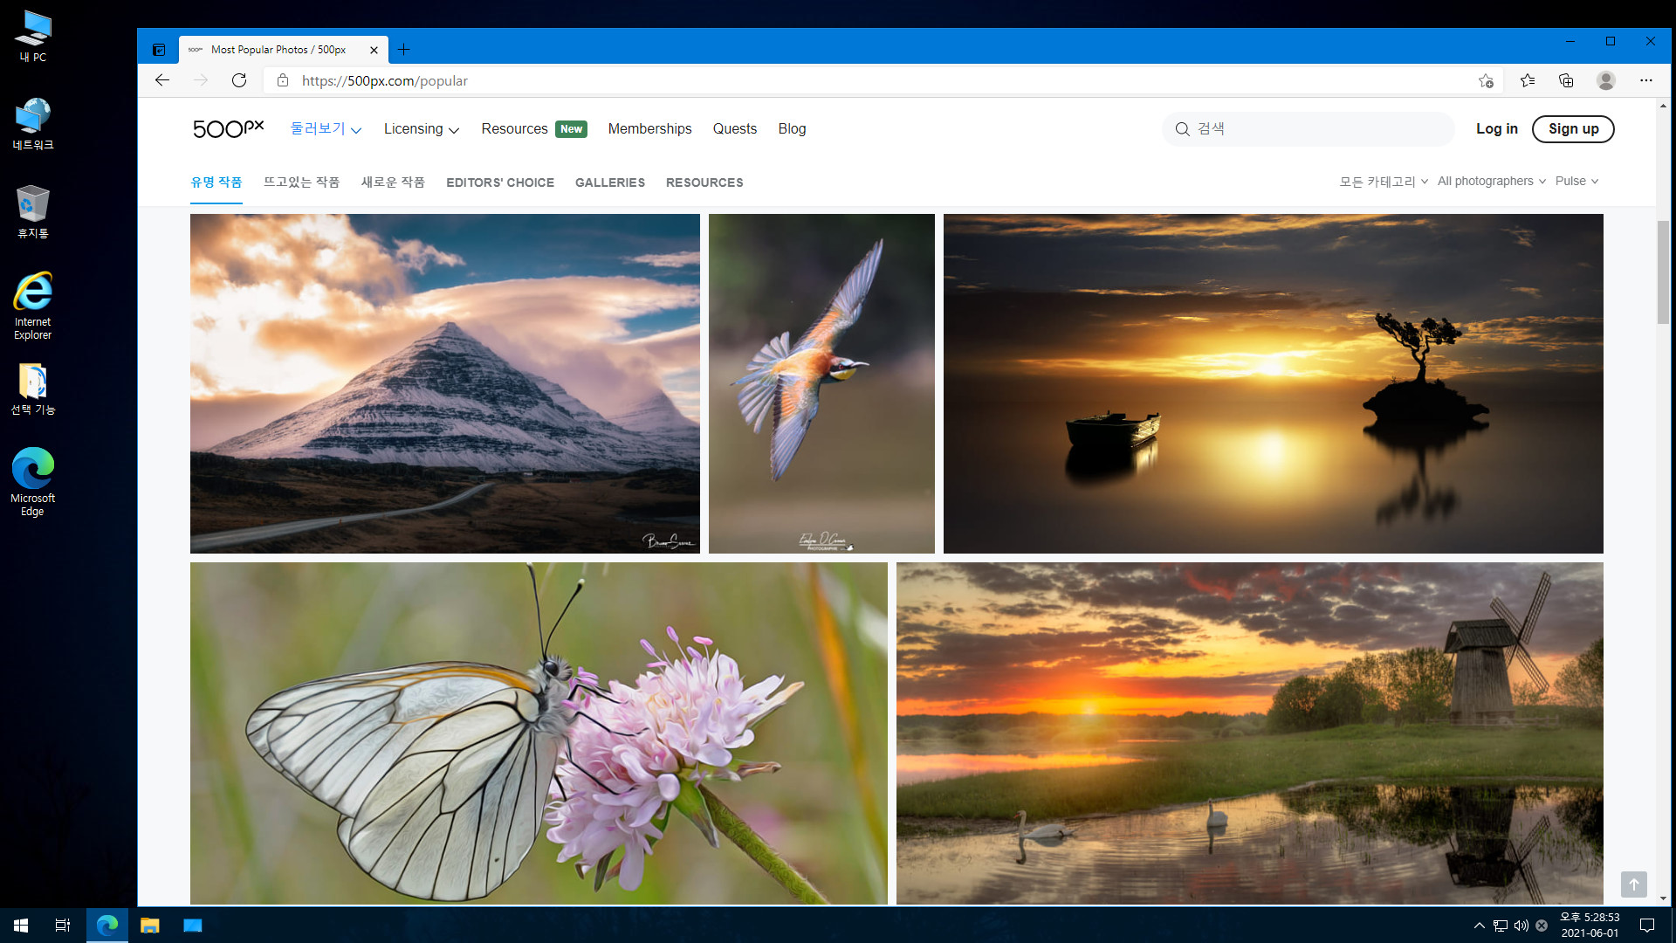Expand the 모든 카테고리 dropdown filter
Screen dimensions: 1676x943
[1381, 181]
